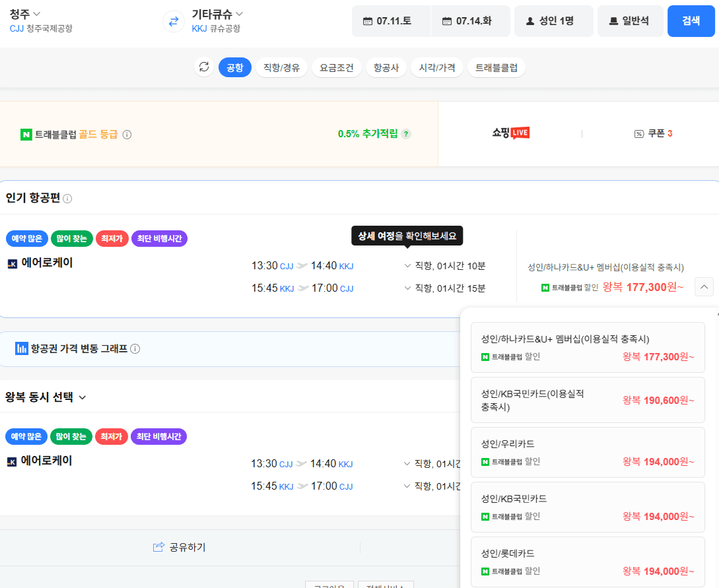Select the 트래블클럽 filter tab
Image resolution: width=719 pixels, height=588 pixels.
coord(496,67)
